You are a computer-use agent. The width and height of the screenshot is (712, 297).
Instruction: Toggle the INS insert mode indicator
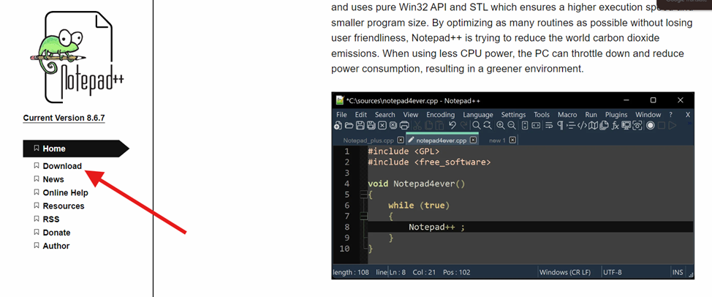(x=678, y=272)
